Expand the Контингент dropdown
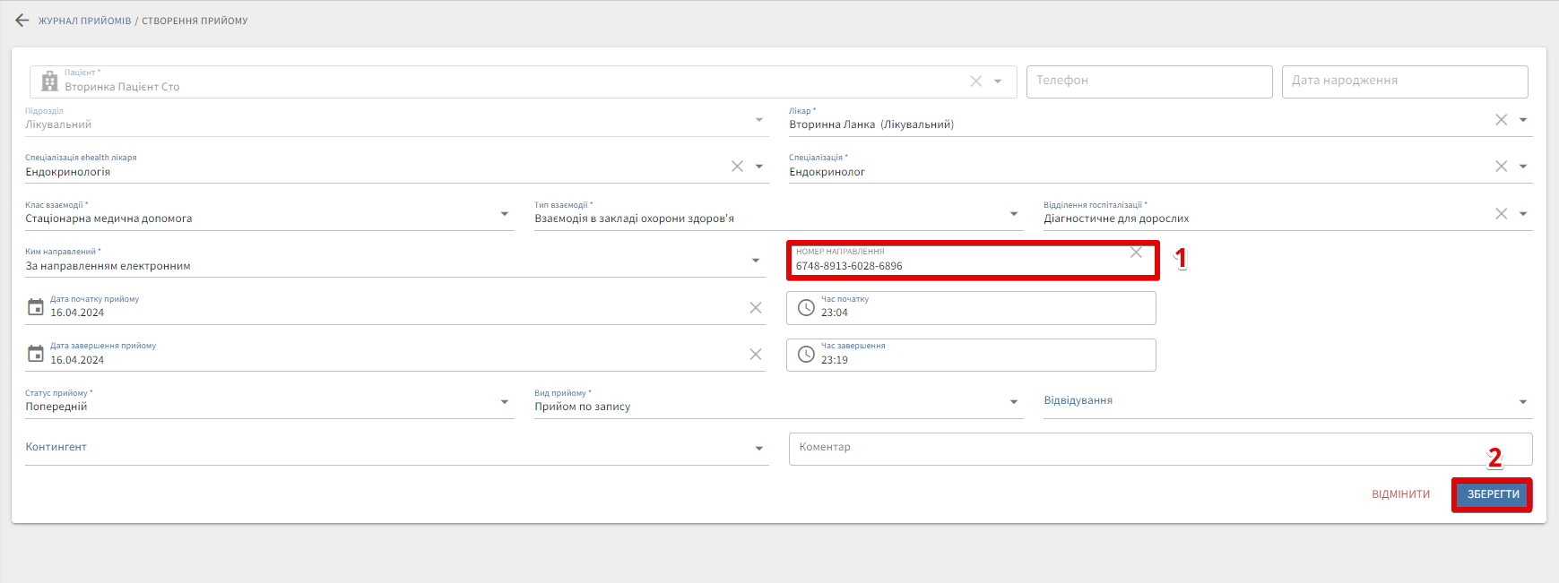Screen dimensions: 1559x583 click(x=758, y=449)
